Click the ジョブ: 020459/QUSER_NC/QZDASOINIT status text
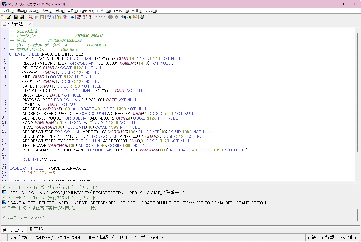This screenshot has width=361, height=242. (x=46, y=237)
